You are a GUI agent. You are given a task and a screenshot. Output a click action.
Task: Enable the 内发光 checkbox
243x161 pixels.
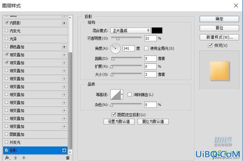pyautogui.click(x=6, y=31)
